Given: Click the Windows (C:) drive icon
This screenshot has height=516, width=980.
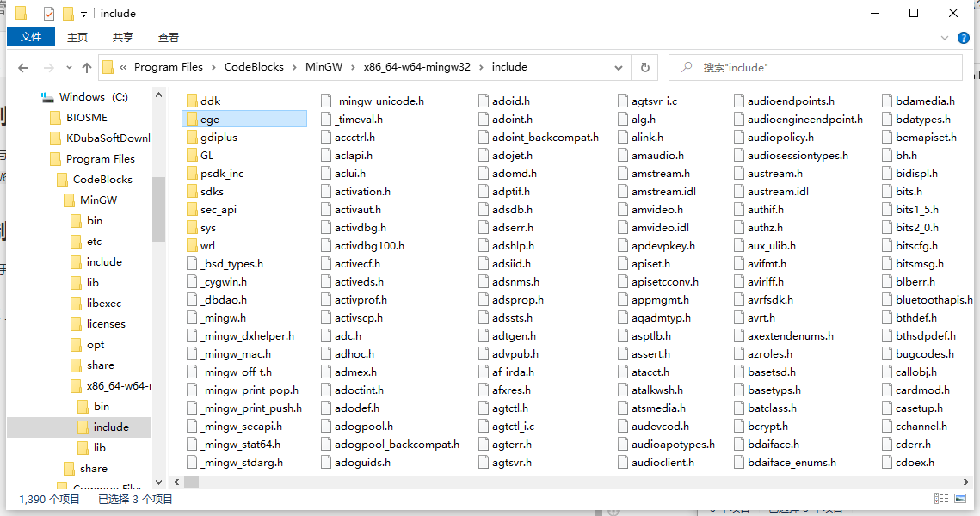Looking at the screenshot, I should pos(47,97).
